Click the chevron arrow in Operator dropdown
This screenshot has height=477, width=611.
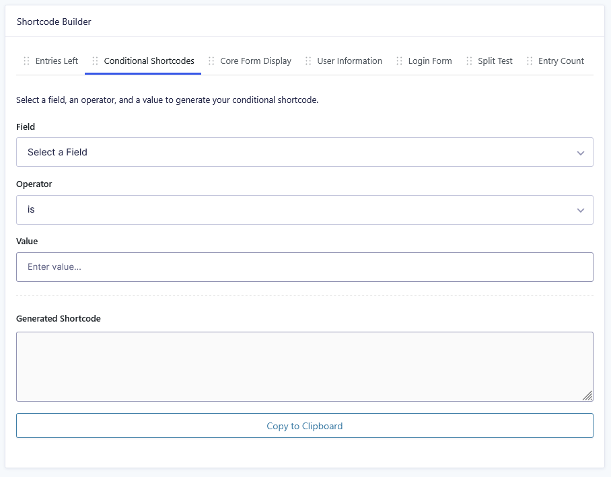[x=581, y=211]
